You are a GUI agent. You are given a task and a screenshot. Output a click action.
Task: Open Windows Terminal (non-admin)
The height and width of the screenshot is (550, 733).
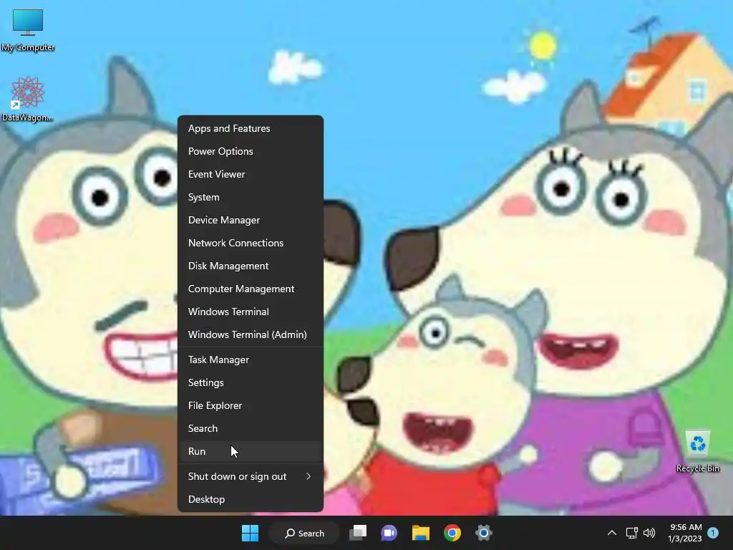251,312
